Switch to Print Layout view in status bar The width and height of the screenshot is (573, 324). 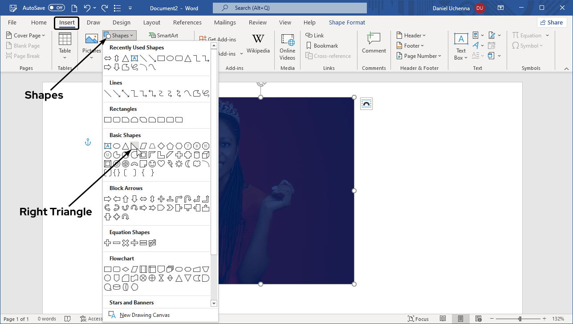[460, 319]
